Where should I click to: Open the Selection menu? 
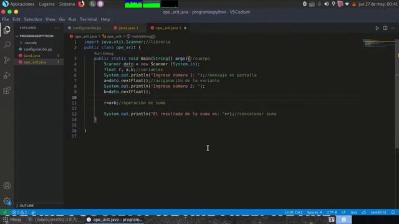coord(33,19)
